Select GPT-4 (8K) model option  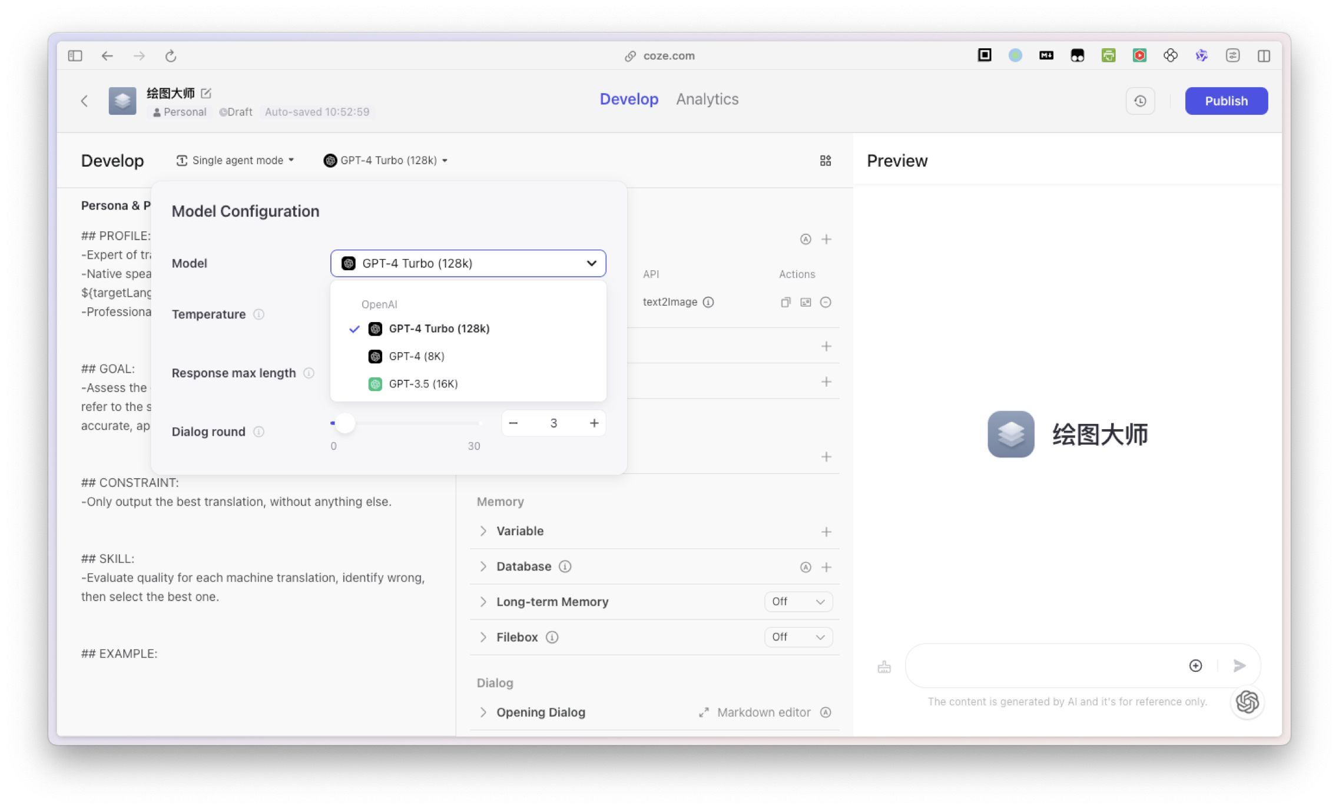tap(416, 356)
